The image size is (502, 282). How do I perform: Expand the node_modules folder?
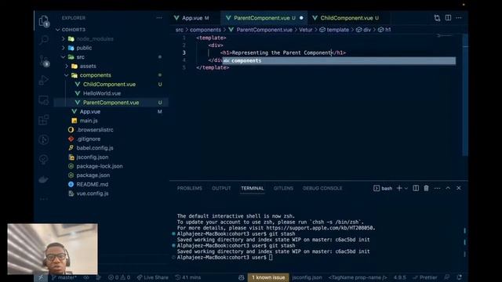pos(63,38)
